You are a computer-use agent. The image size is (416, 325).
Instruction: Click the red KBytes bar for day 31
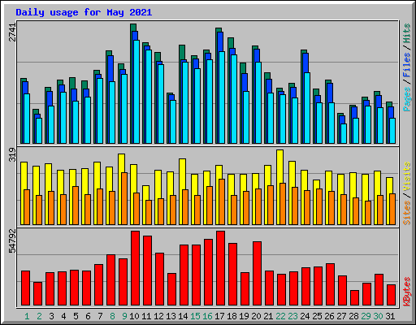pos(391,295)
